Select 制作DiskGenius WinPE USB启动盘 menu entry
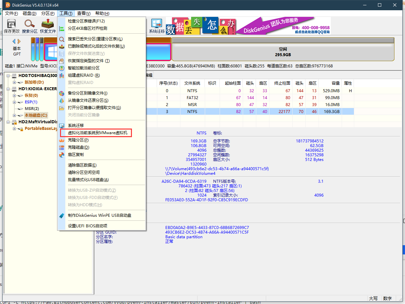The width and height of the screenshot is (405, 304). [99, 215]
